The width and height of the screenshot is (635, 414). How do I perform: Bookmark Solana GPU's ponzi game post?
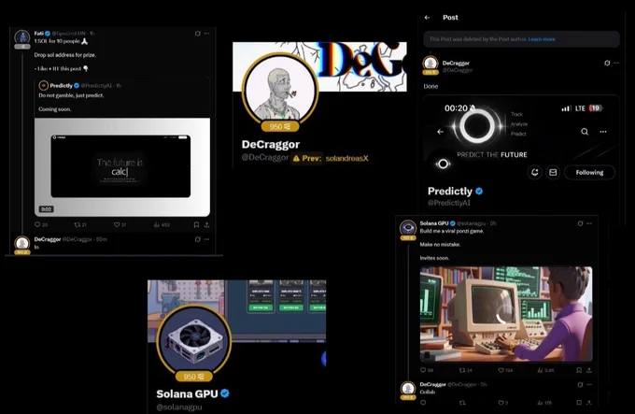click(x=579, y=370)
